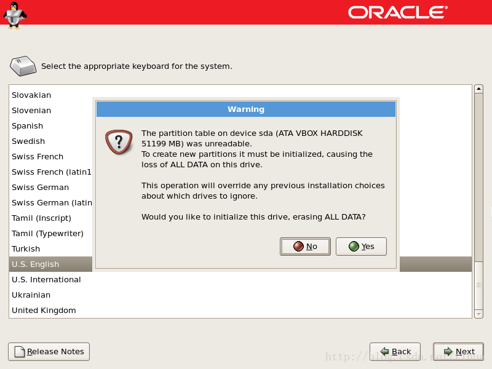Click scrollbar down arrow of keyboard list
The width and height of the screenshot is (492, 369).
pyautogui.click(x=478, y=314)
